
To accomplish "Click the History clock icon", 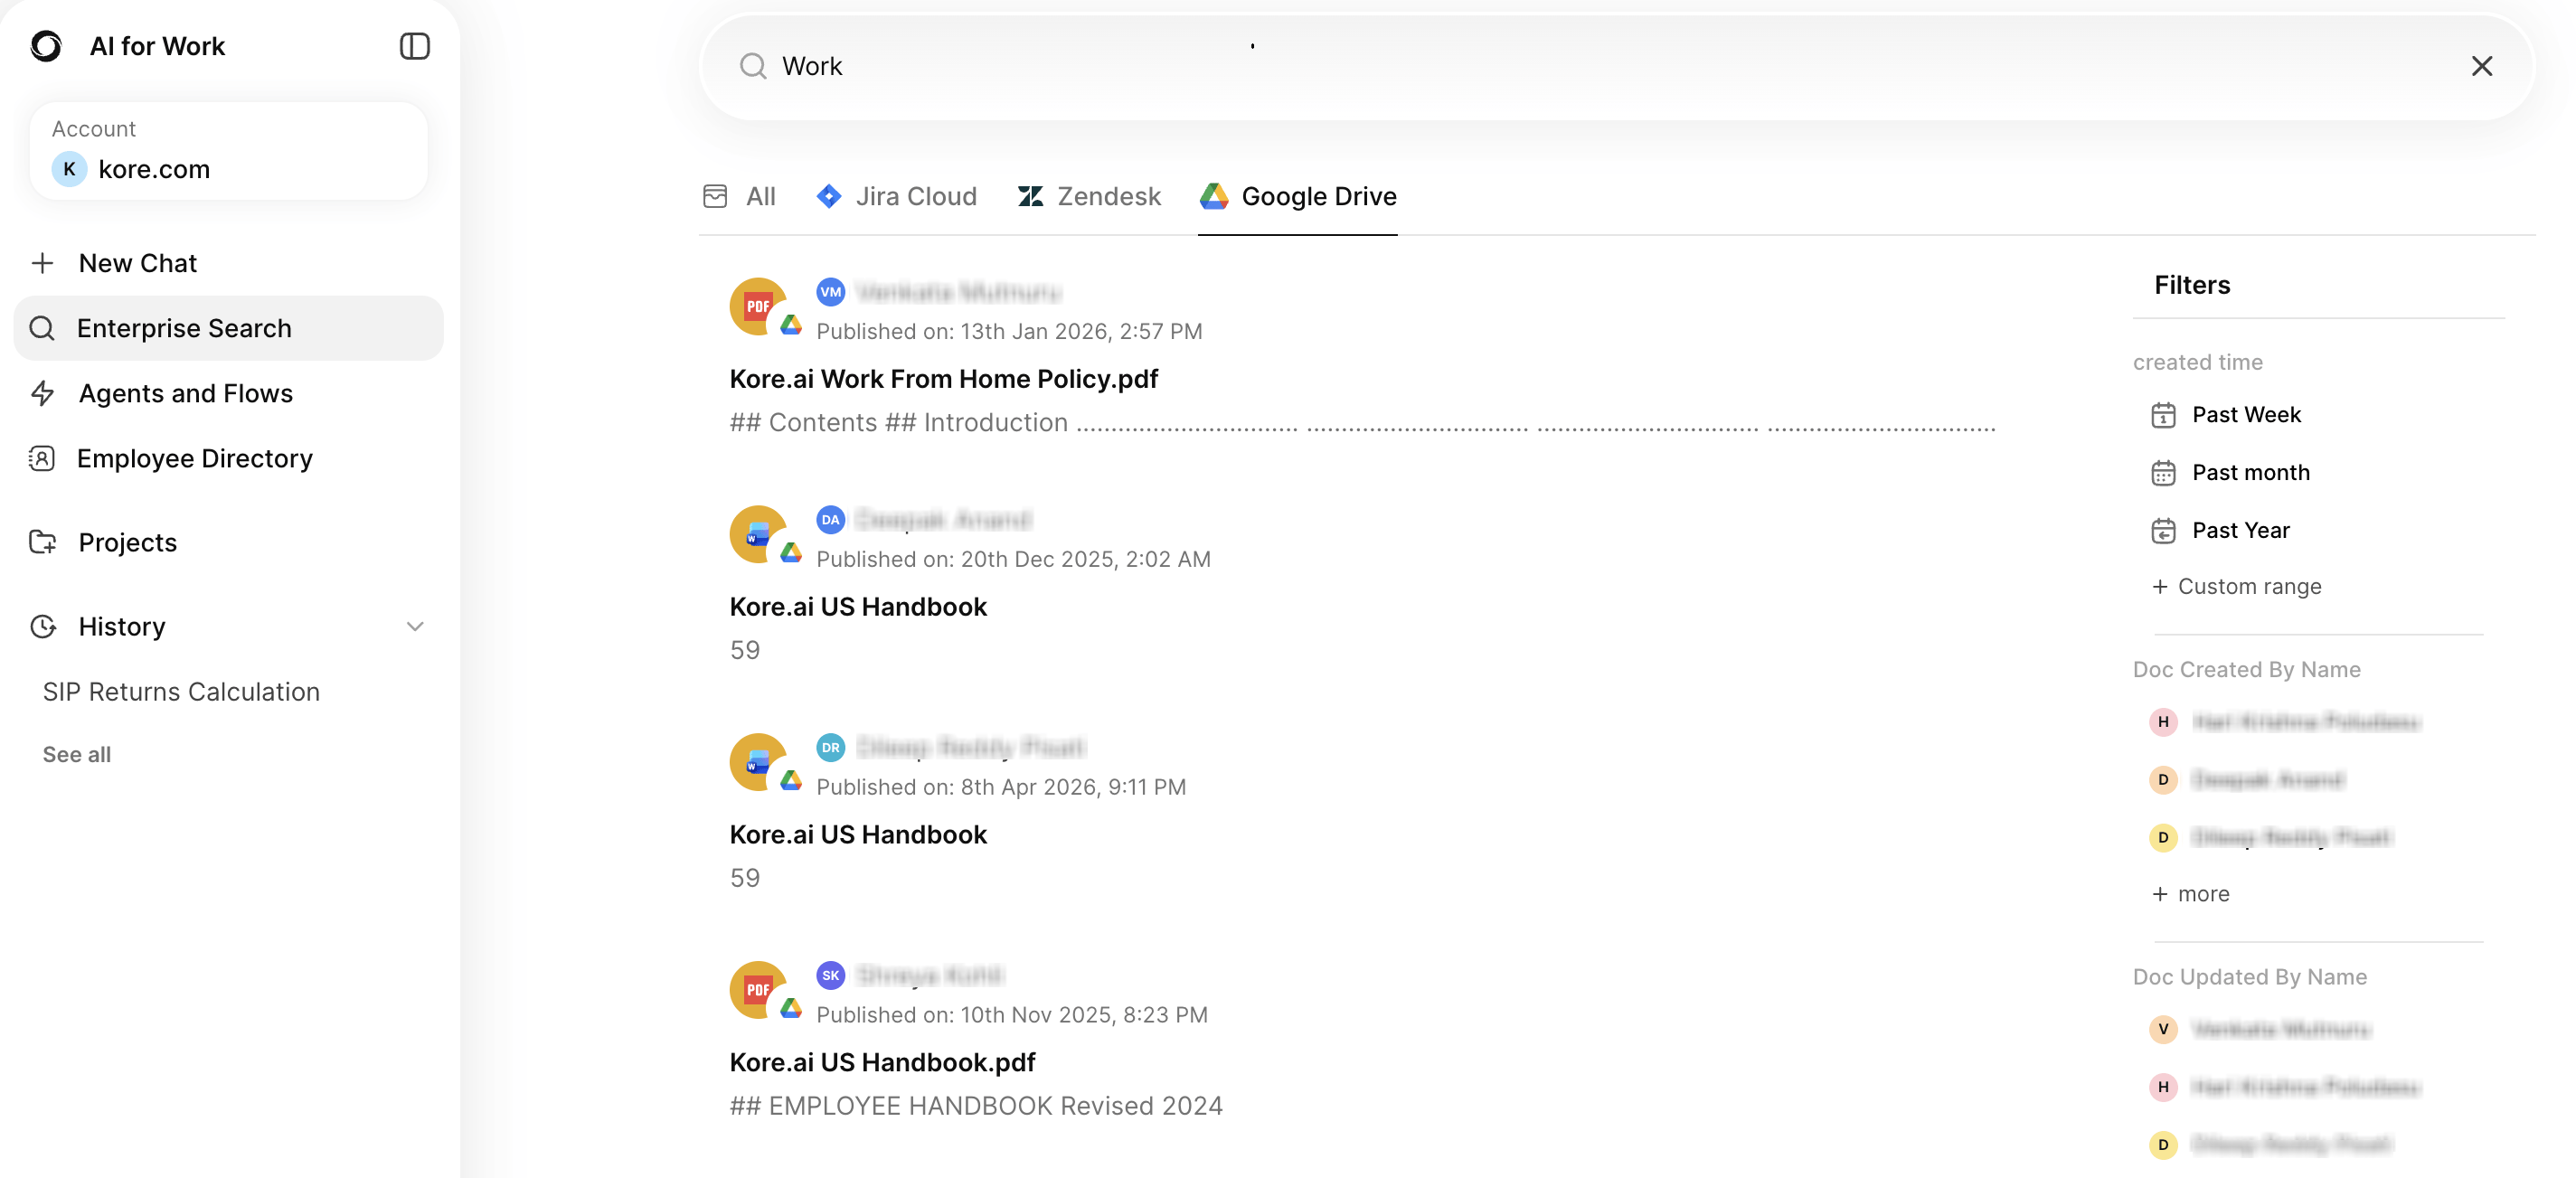I will pos(42,626).
